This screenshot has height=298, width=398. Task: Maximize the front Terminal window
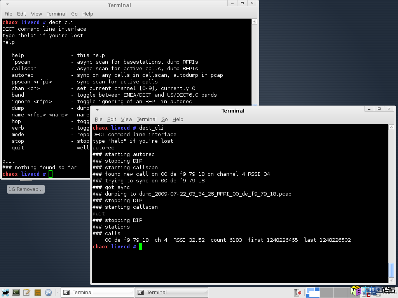coord(379,109)
